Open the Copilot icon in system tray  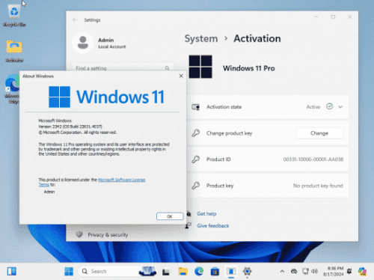[x=362, y=271]
